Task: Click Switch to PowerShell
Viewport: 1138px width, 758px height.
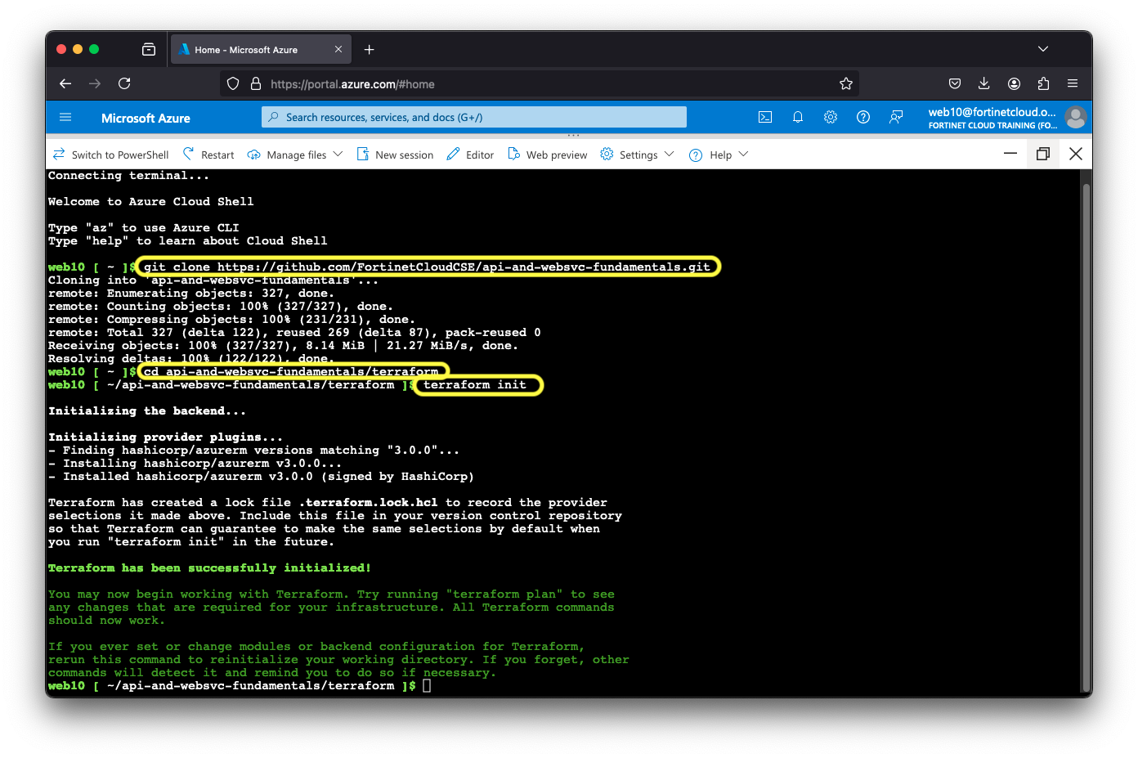Action: pyautogui.click(x=111, y=155)
